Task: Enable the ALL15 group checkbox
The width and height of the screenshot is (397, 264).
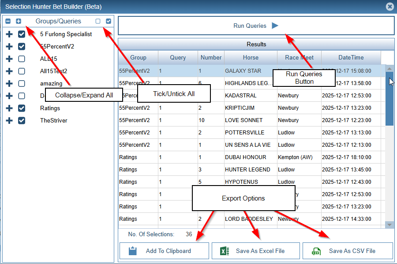Action: pyautogui.click(x=22, y=59)
